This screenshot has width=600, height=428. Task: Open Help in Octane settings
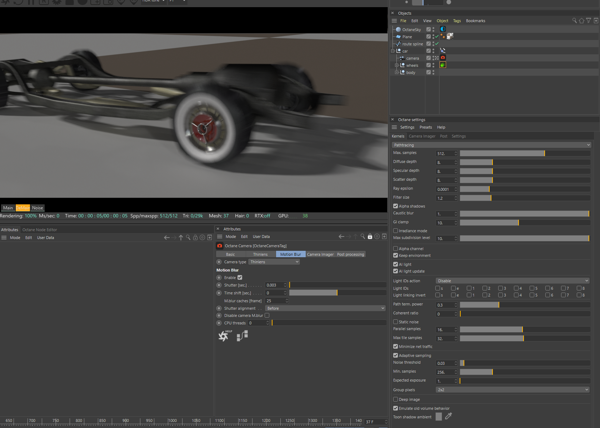coord(441,127)
